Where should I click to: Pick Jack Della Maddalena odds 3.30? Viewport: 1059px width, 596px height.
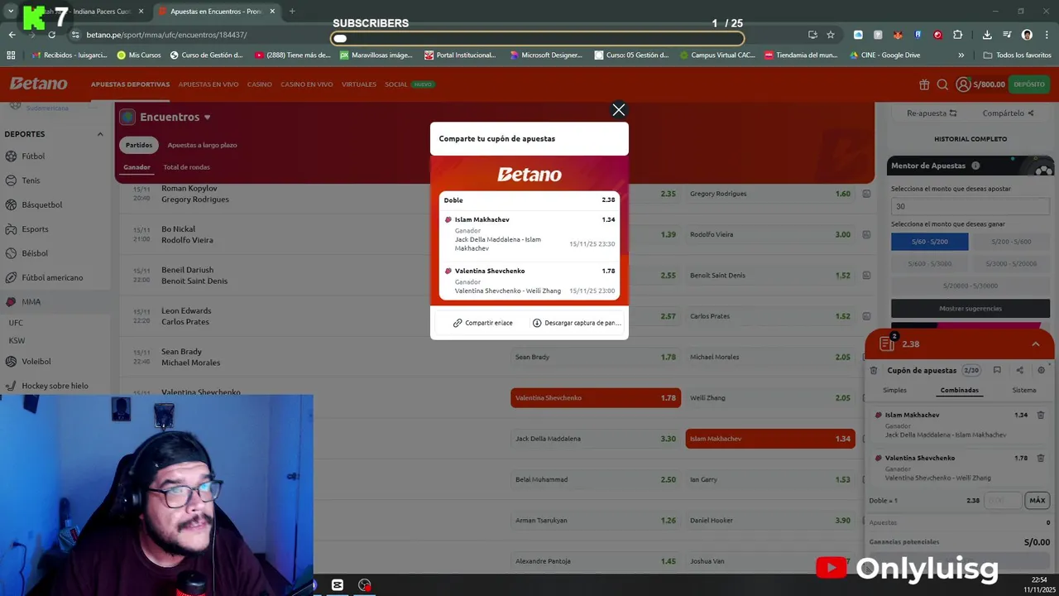pyautogui.click(x=596, y=439)
